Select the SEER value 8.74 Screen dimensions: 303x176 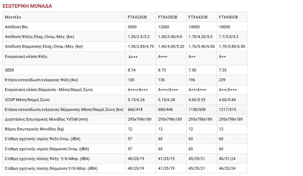click(x=132, y=70)
